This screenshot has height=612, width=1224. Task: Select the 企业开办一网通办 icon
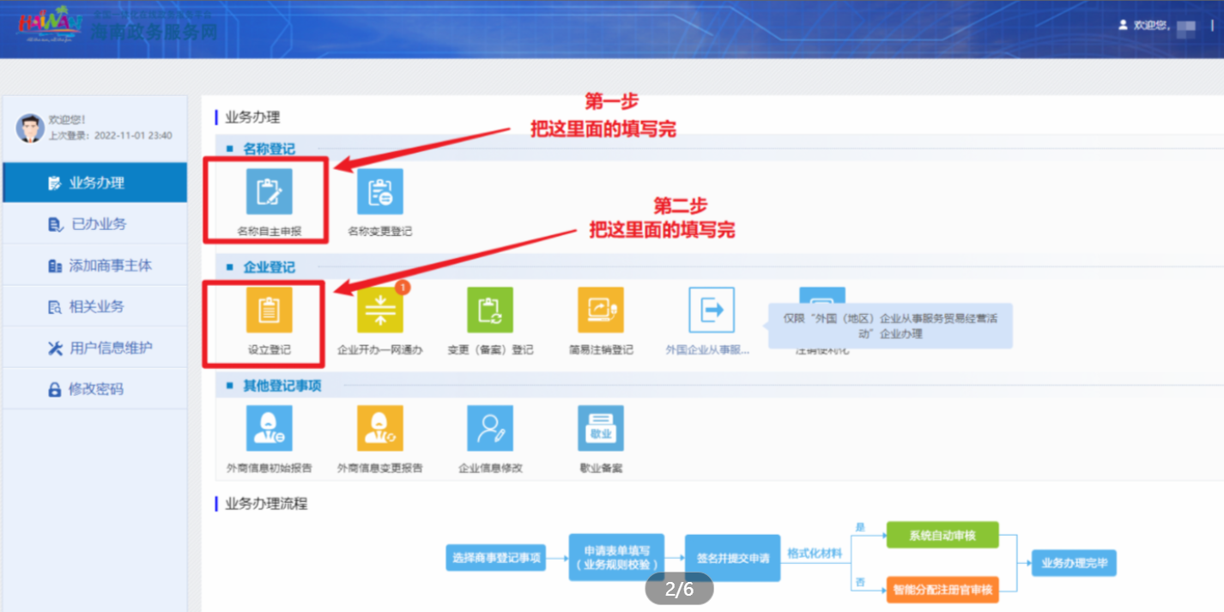(379, 310)
